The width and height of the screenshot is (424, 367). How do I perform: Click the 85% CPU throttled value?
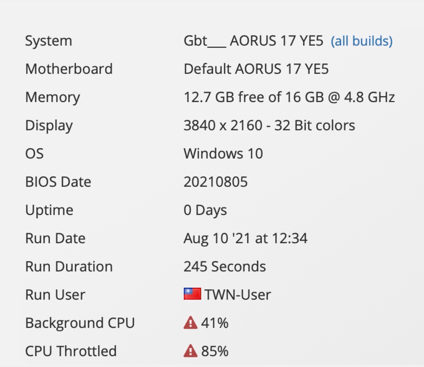pyautogui.click(x=214, y=351)
